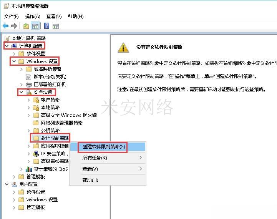The width and height of the screenshot is (277, 219).
Task: Click the 帐户策略 folder icon
Action: [36, 100]
